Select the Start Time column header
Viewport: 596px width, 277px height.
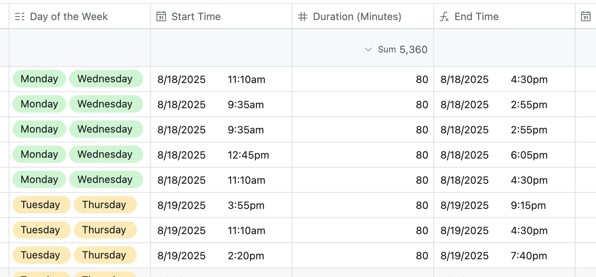click(196, 17)
